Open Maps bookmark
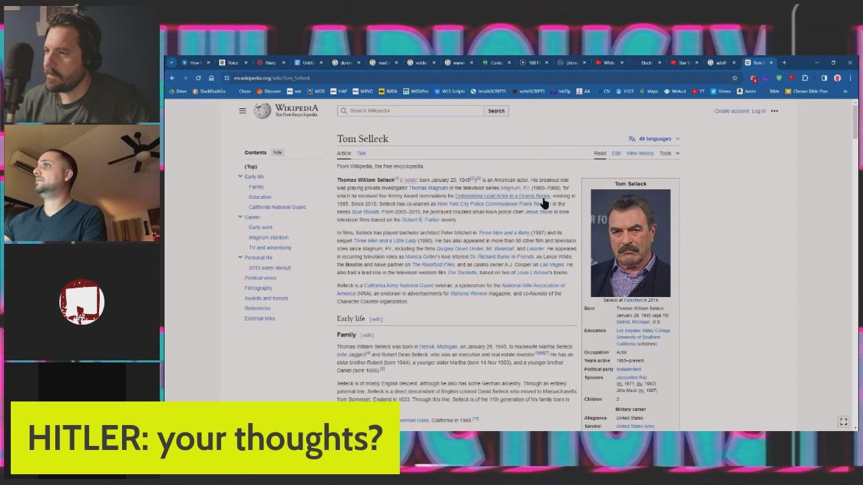The width and height of the screenshot is (863, 485). 649,92
